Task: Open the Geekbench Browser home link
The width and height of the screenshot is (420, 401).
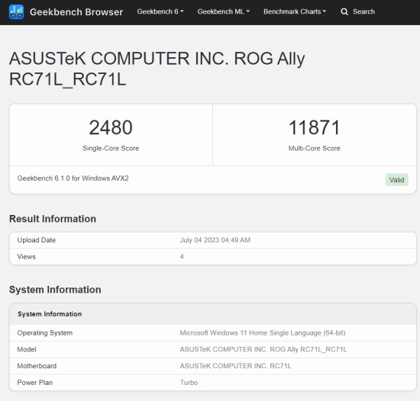Action: [x=76, y=12]
